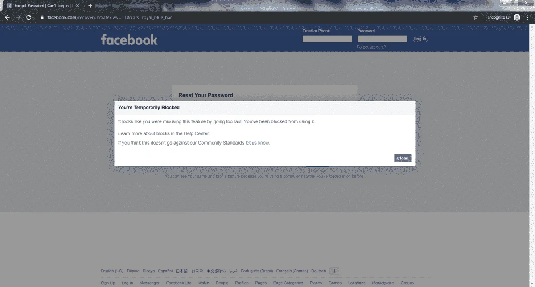Image resolution: width=535 pixels, height=287 pixels.
Task: Click the padlock site info icon
Action: [x=42, y=17]
